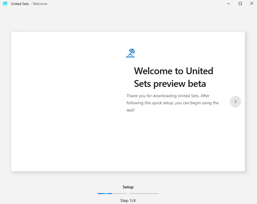
Task: Click the 'Step 1/4' label
Action: 128,201
